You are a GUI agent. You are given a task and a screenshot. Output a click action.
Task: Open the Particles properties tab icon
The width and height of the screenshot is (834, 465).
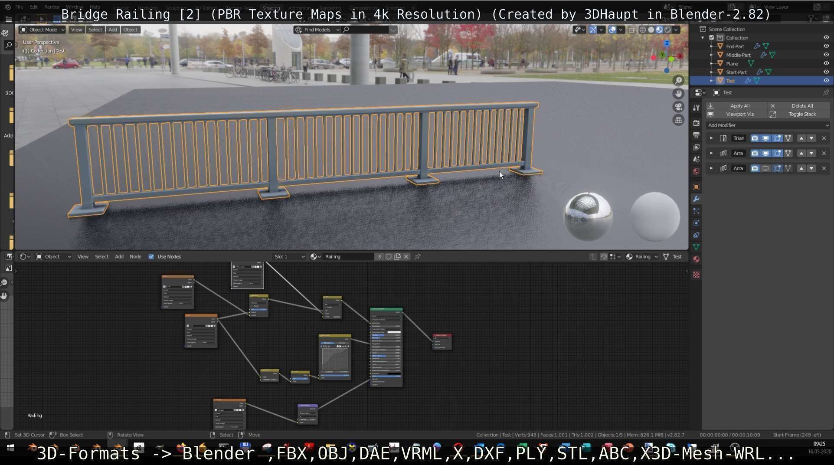tap(696, 211)
